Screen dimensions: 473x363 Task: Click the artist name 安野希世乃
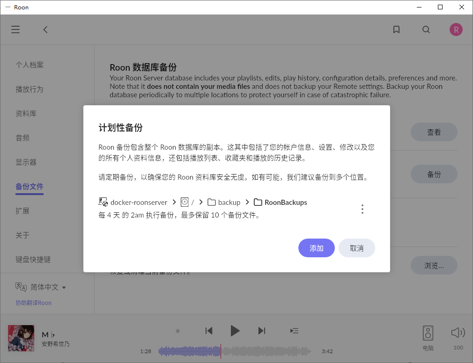click(56, 344)
